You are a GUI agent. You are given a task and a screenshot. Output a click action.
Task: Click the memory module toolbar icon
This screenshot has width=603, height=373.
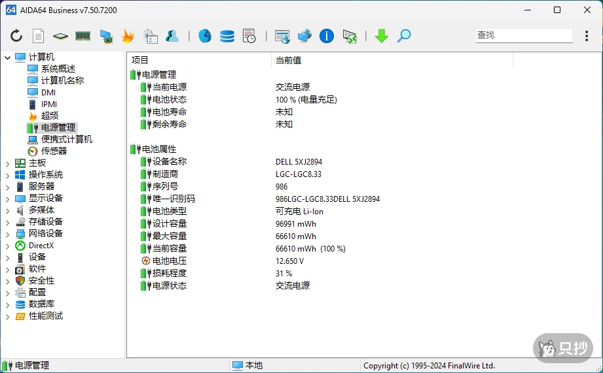(x=82, y=36)
